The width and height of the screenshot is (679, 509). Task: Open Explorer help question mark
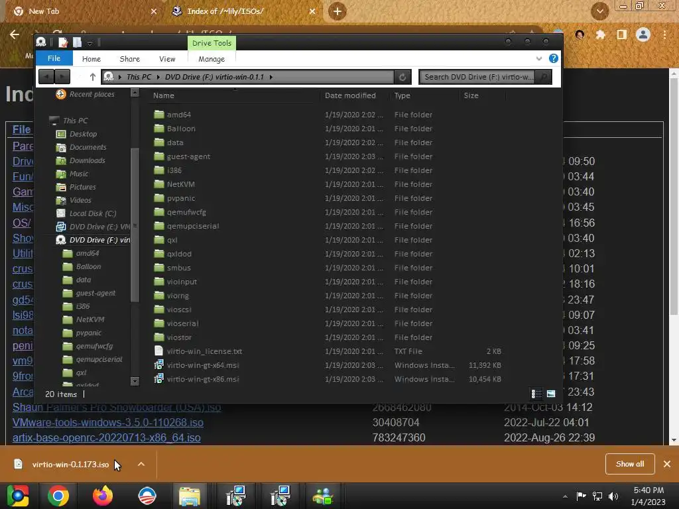553,58
